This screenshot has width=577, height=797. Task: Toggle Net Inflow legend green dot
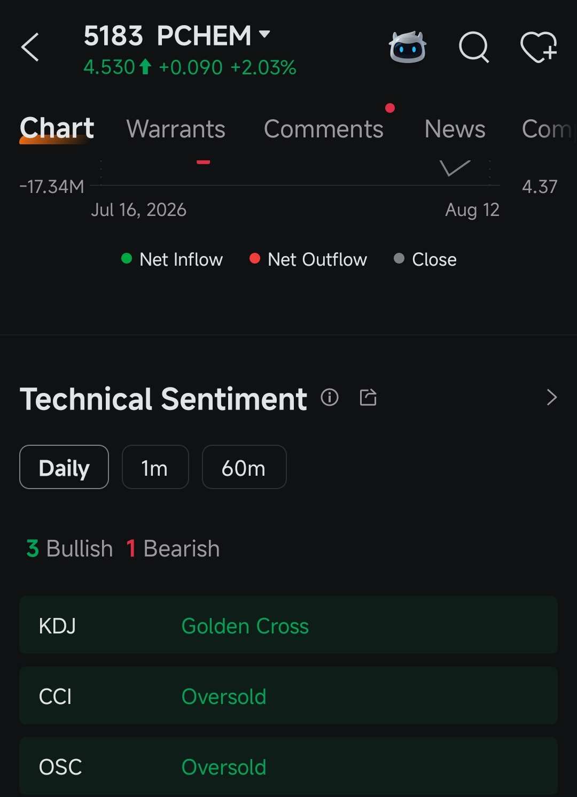[x=127, y=259]
